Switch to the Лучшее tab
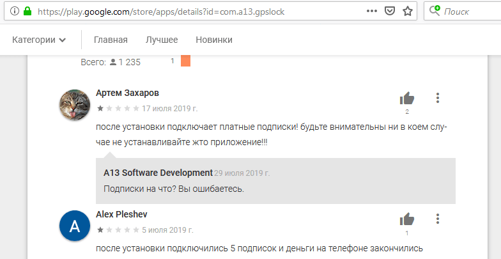 point(162,40)
